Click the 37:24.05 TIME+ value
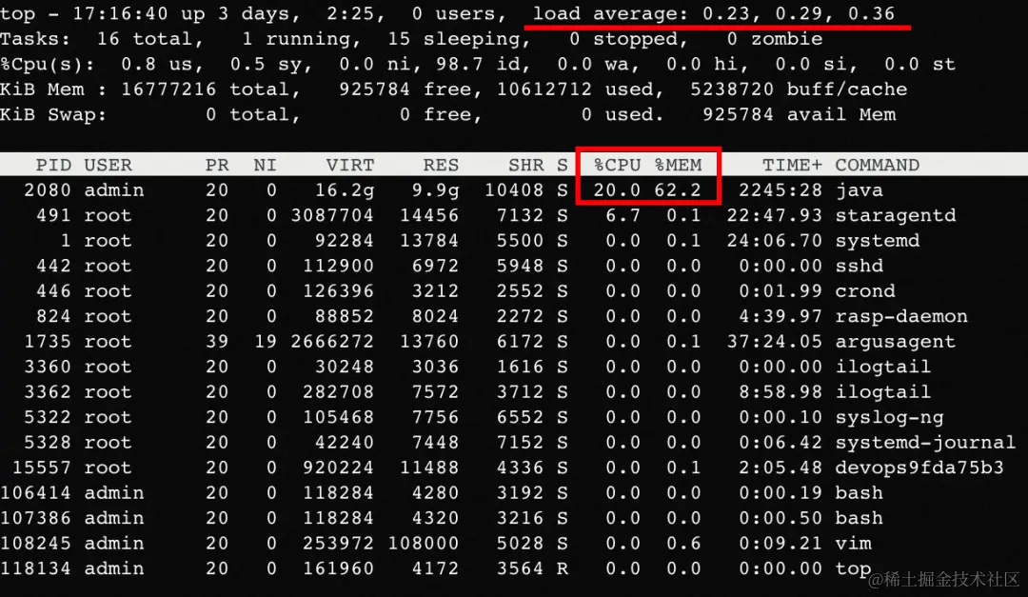This screenshot has width=1028, height=597. pos(774,341)
